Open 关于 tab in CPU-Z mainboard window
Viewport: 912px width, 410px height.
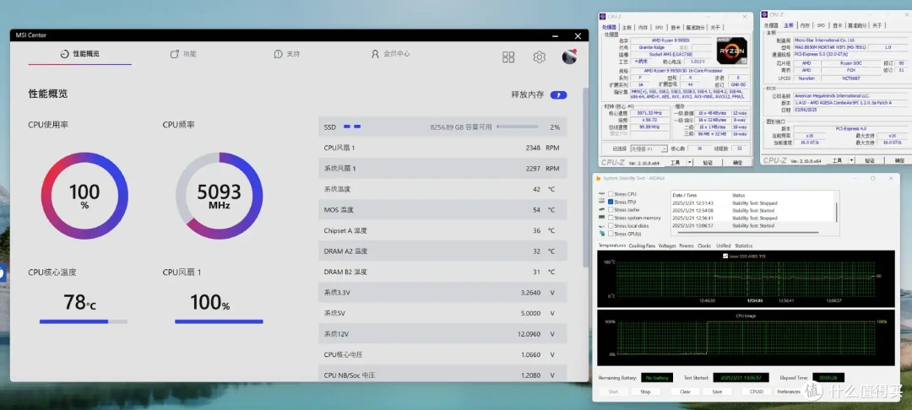(877, 25)
